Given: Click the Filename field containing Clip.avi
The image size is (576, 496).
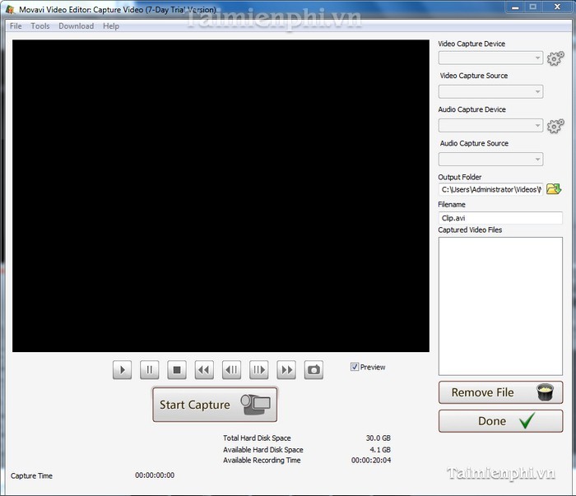Looking at the screenshot, I should 500,218.
